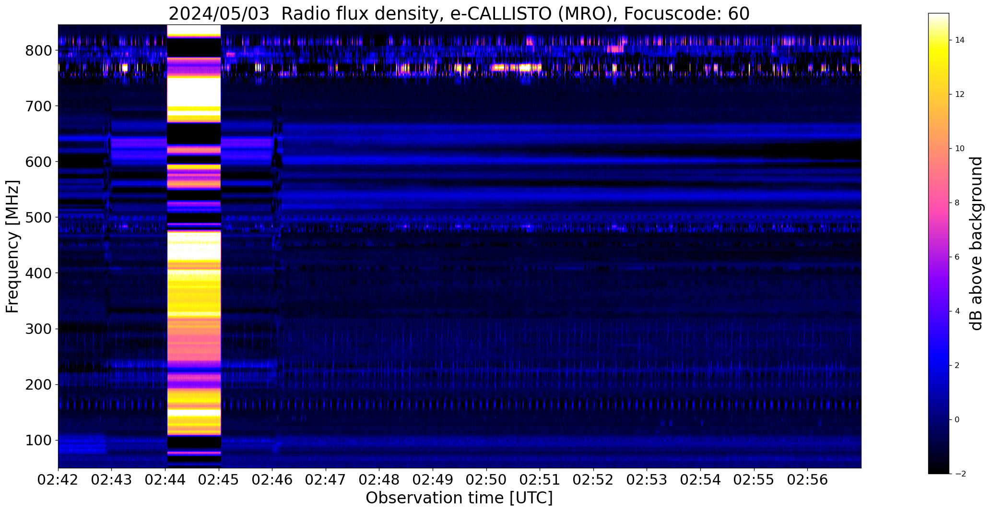
Task: Click the 02:52 time tick label
Action: pyautogui.click(x=594, y=480)
